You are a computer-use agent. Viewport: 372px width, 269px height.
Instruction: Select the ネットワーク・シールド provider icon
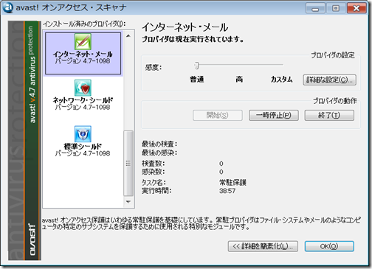pyautogui.click(x=83, y=88)
